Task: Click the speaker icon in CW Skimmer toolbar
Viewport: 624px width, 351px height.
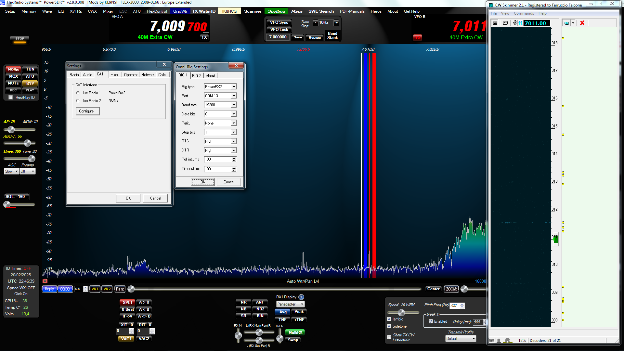Action: pos(514,23)
